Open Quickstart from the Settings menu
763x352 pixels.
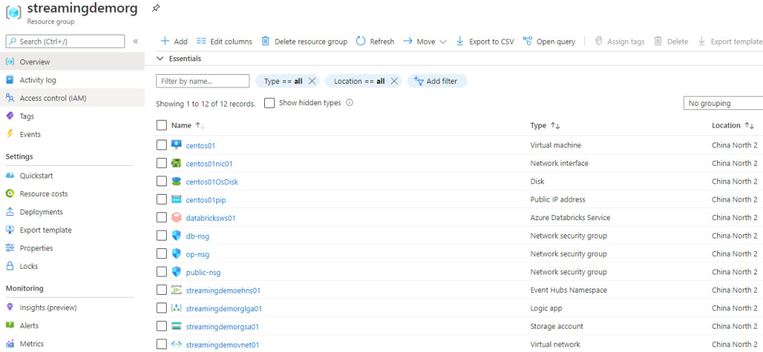pos(36,176)
